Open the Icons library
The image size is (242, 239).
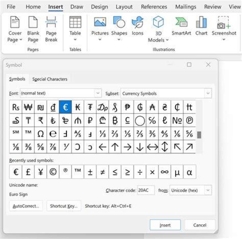tap(137, 26)
